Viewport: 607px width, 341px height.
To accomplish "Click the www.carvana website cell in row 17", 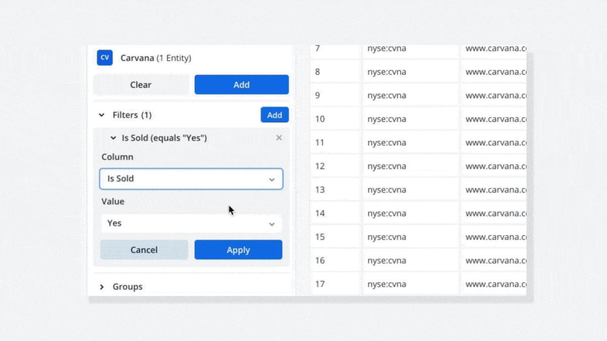I will [x=494, y=284].
